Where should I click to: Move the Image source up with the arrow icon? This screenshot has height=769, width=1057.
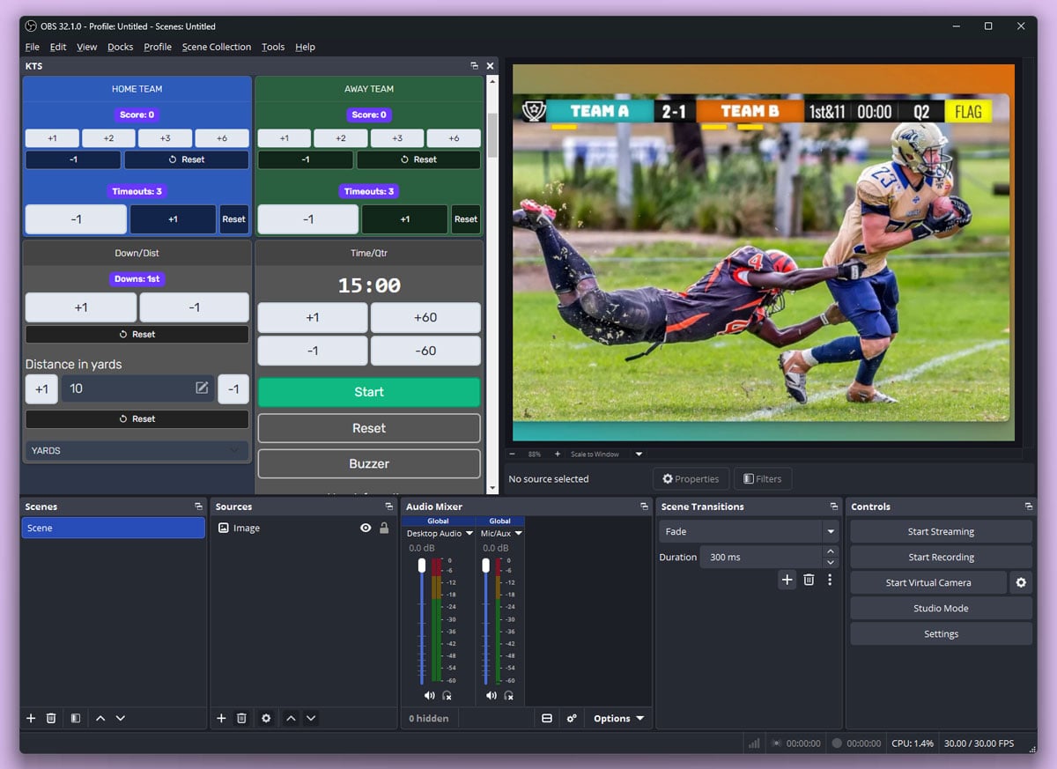(x=290, y=718)
